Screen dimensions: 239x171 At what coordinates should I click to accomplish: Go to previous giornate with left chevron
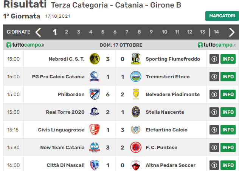pyautogui.click(x=38, y=32)
